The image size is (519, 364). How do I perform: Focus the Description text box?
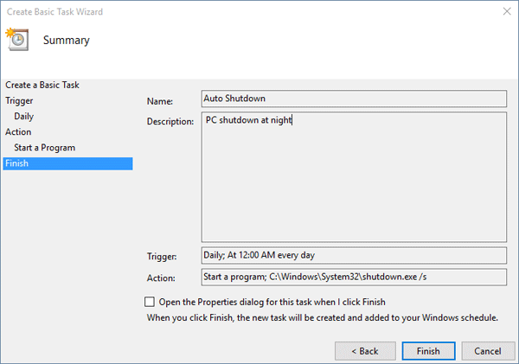click(353, 177)
